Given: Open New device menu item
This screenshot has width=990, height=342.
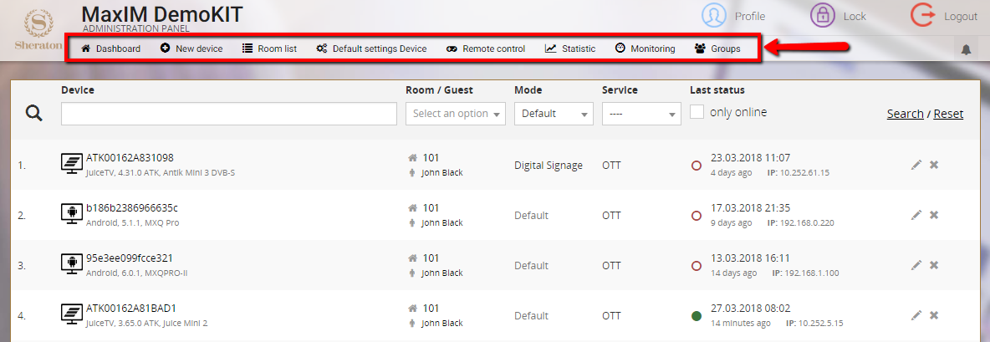Looking at the screenshot, I should [x=191, y=48].
